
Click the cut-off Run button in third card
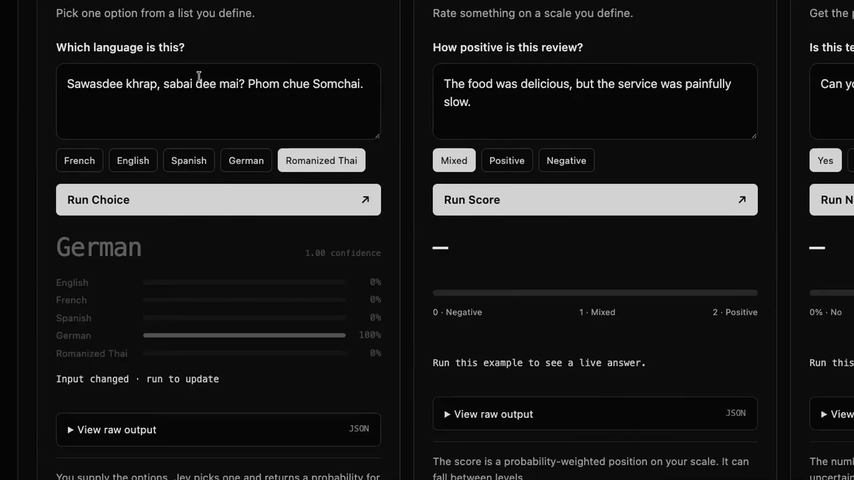tap(832, 199)
